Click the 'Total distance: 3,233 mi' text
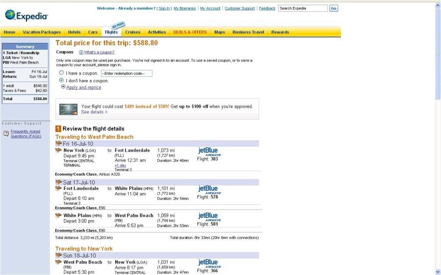The width and height of the screenshot is (441, 275). click(84, 238)
